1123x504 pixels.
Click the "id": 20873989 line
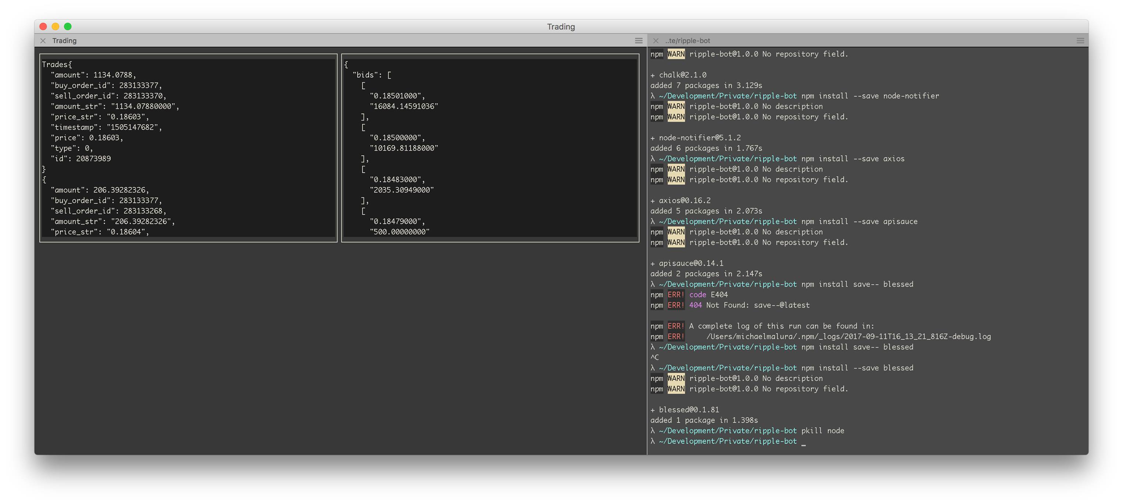click(x=81, y=159)
